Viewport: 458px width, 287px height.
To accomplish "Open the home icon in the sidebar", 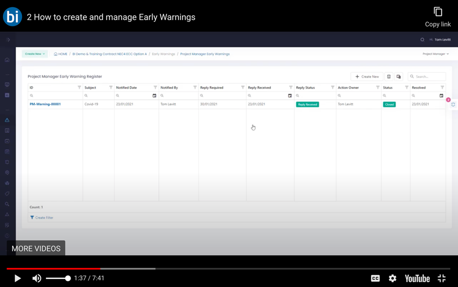I will (7, 60).
